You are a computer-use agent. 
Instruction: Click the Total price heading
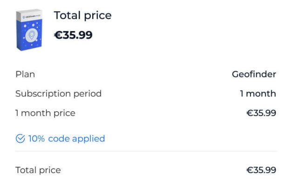83,15
